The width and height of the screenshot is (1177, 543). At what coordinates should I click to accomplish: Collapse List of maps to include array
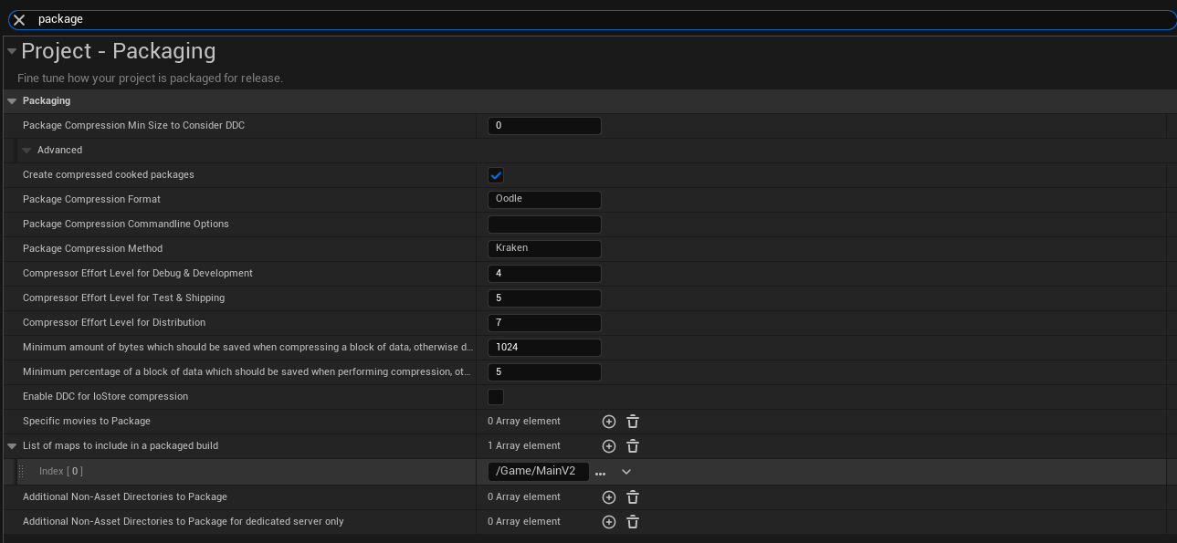[x=12, y=446]
